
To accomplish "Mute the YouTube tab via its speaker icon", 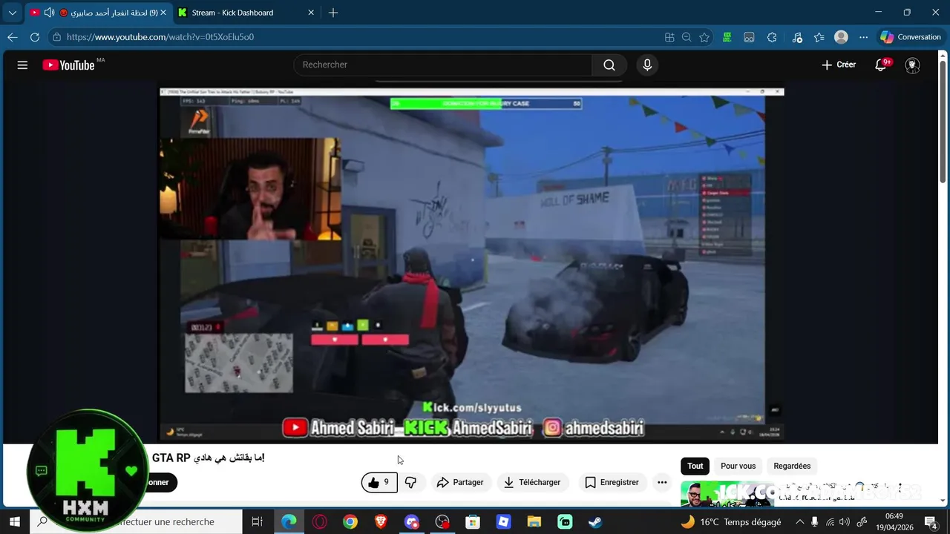I will (x=49, y=13).
